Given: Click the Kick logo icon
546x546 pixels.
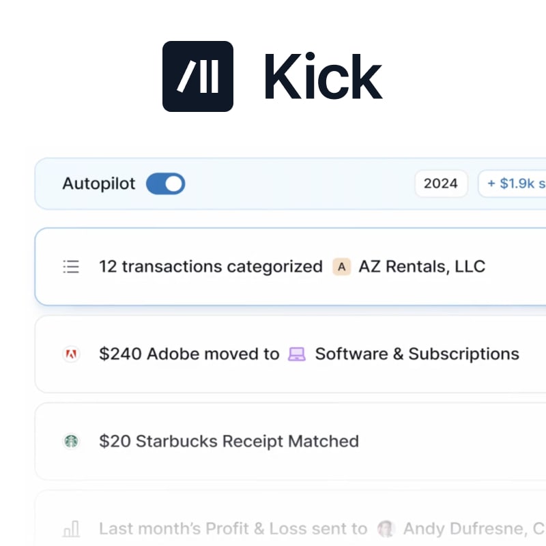Looking at the screenshot, I should pos(198,76).
